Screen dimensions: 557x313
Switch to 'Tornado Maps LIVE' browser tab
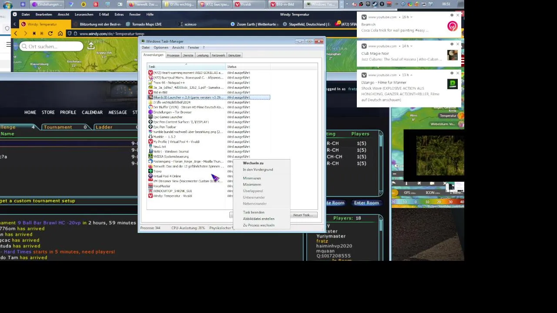coord(146,24)
